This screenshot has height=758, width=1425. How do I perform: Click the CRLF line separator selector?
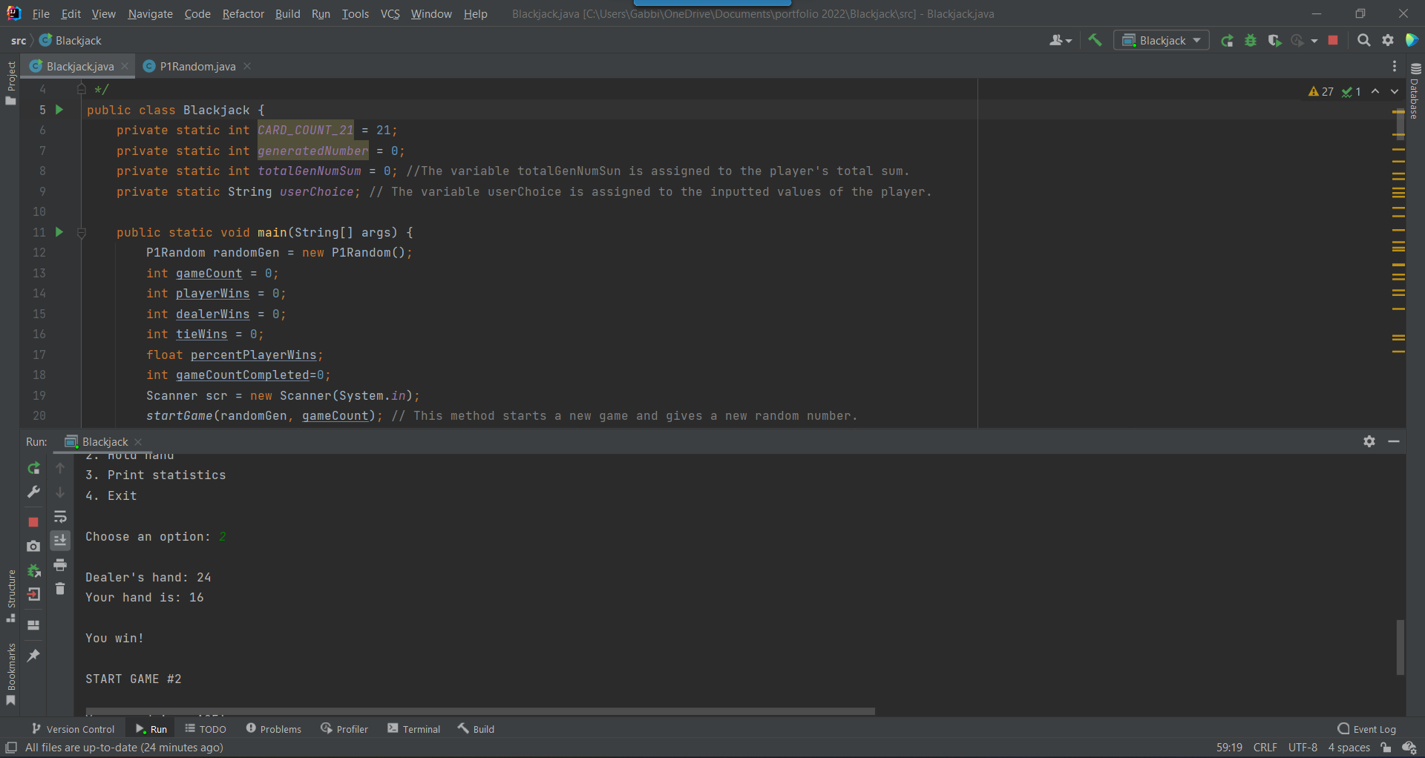[x=1265, y=748]
